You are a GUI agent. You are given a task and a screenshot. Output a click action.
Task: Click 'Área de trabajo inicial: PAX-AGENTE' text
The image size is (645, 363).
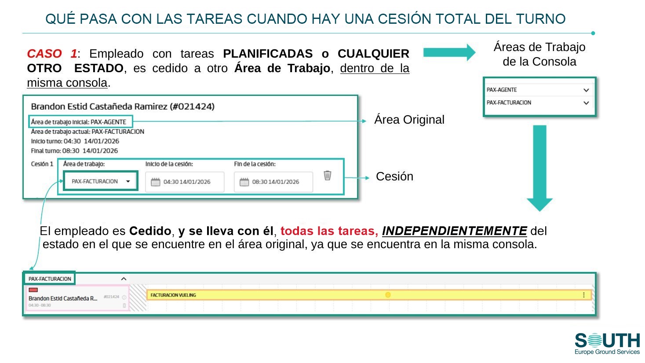coord(79,122)
